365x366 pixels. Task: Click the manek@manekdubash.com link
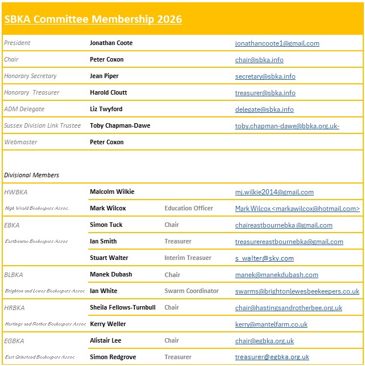click(276, 275)
